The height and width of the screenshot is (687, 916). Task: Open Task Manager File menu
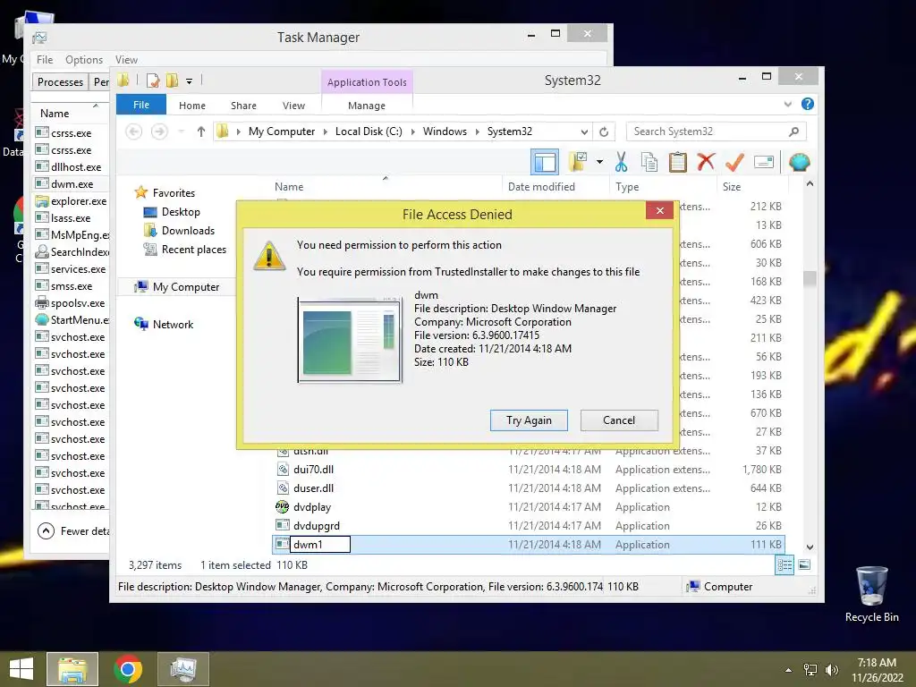(x=45, y=60)
